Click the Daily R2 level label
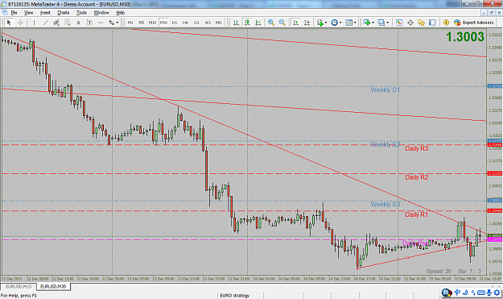Image resolution: width=503 pixels, height=299 pixels. pos(416,177)
